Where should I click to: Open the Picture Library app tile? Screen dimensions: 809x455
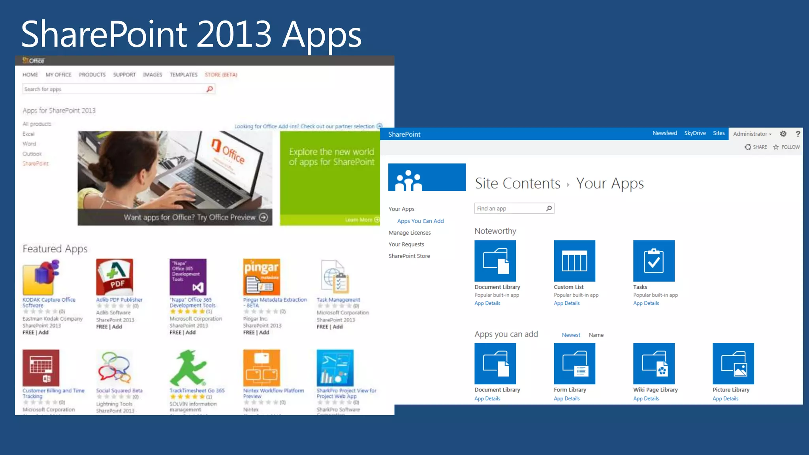tap(733, 363)
